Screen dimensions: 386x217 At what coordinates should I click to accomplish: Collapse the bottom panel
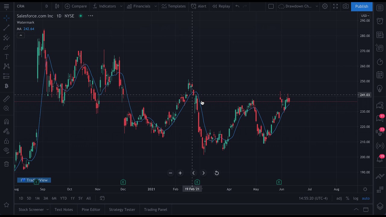point(356,209)
